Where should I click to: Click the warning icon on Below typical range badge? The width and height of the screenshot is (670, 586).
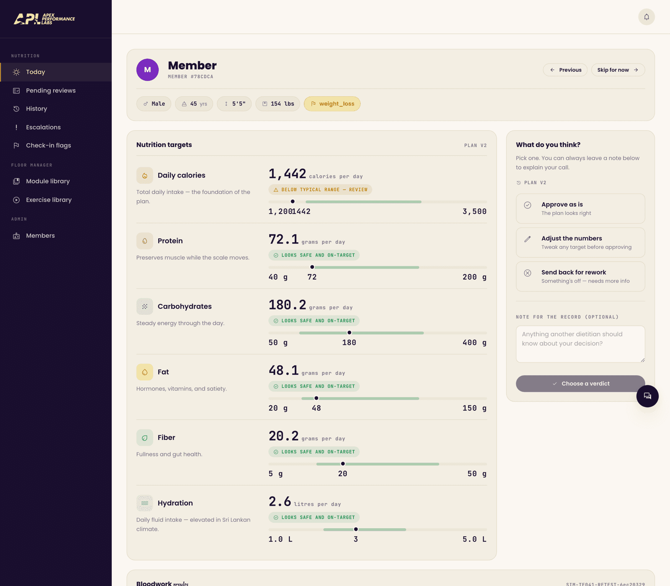(x=276, y=190)
